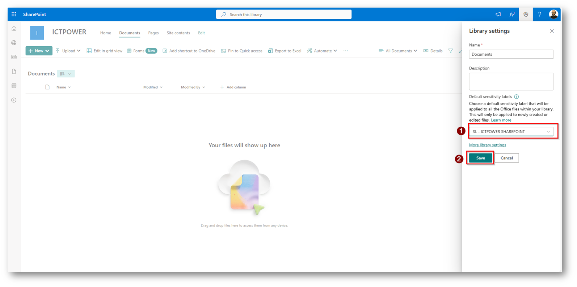Open the SharePoint app launcher waffle
The height and width of the screenshot is (287, 577).
click(x=14, y=14)
